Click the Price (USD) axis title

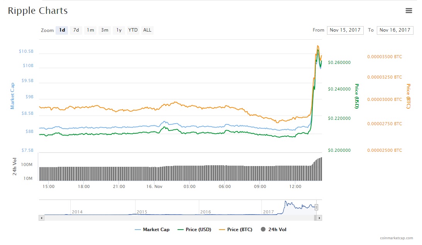coord(357,96)
